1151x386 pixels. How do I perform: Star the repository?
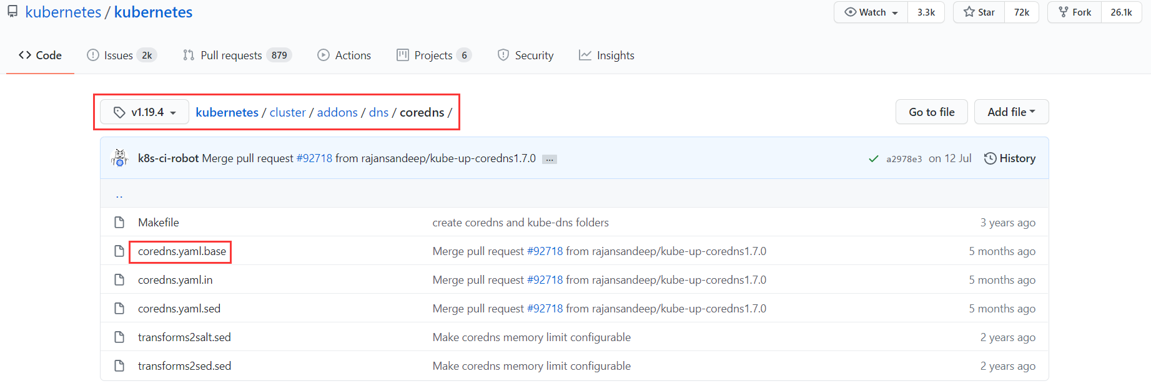(979, 12)
